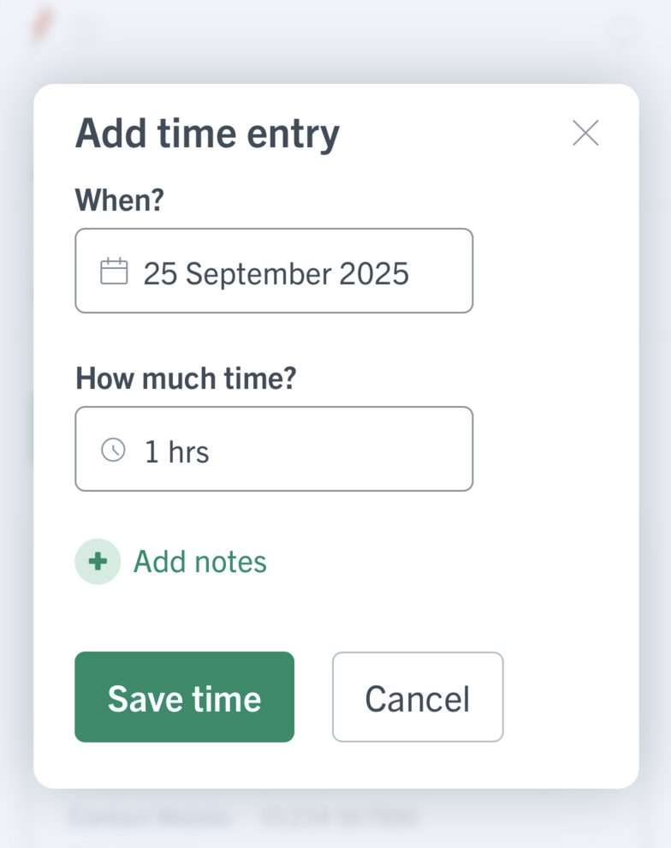Click the How much time? label

186,378
